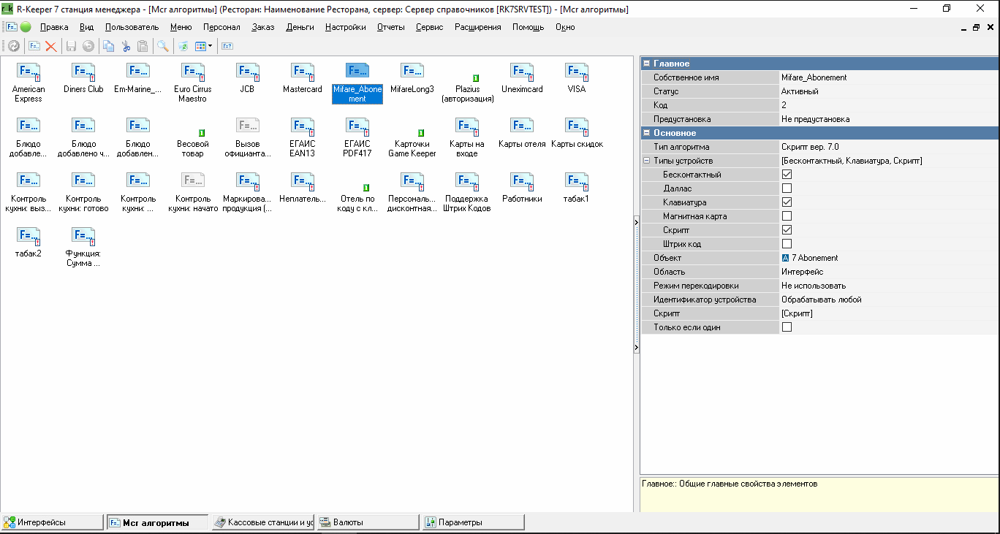
Task: Click the new Mcr algorithm toolbar icon
Action: coord(34,46)
